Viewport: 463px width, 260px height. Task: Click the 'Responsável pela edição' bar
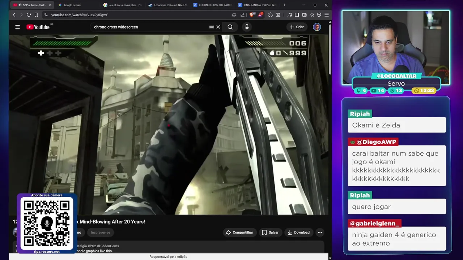click(x=169, y=257)
